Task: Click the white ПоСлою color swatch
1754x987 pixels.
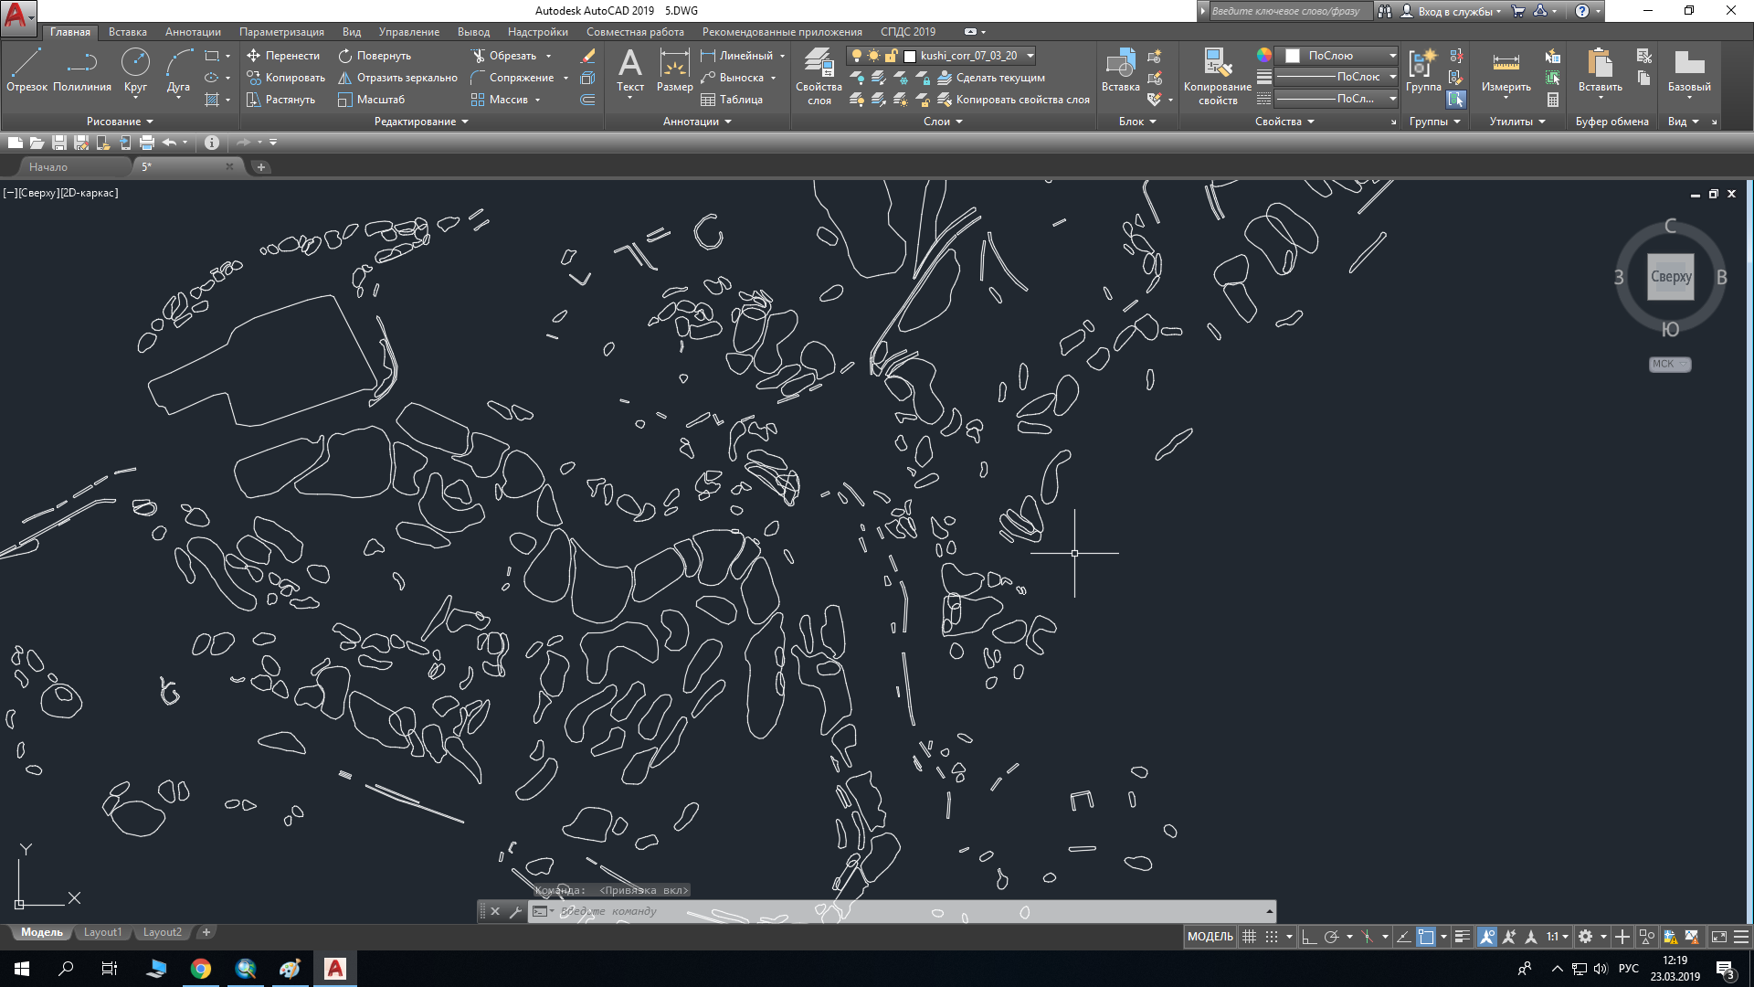Action: point(1293,56)
